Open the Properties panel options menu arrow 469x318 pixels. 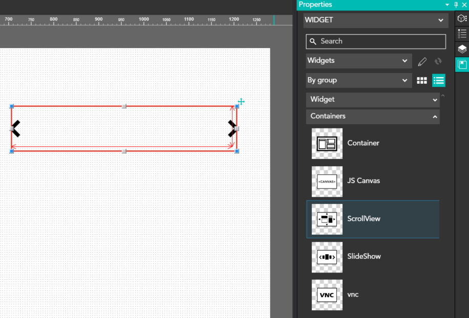447,5
